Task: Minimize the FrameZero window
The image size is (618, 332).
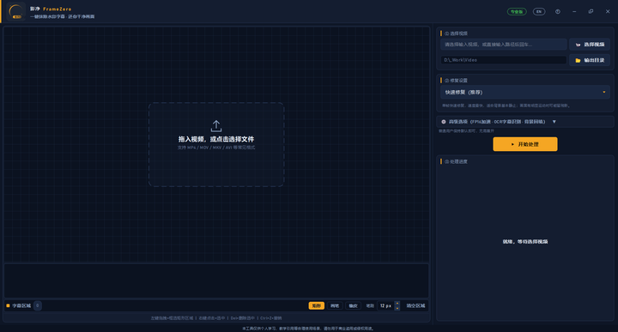Action: coord(574,12)
